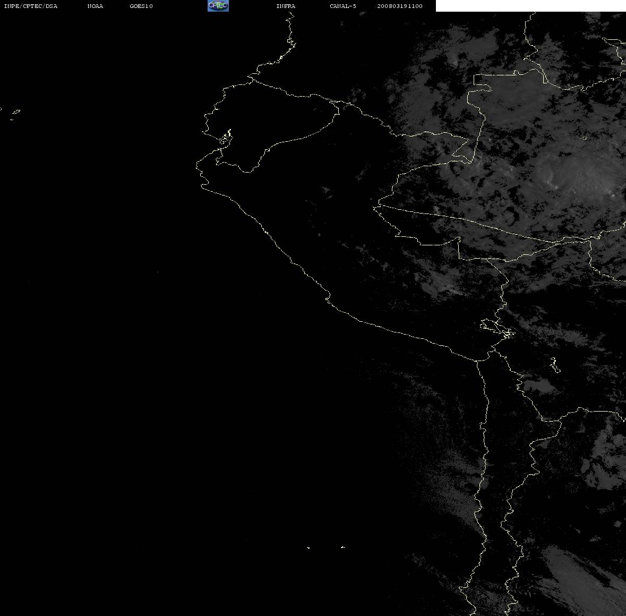
Task: Click the western small Pacific island dot
Action: pos(308,547)
